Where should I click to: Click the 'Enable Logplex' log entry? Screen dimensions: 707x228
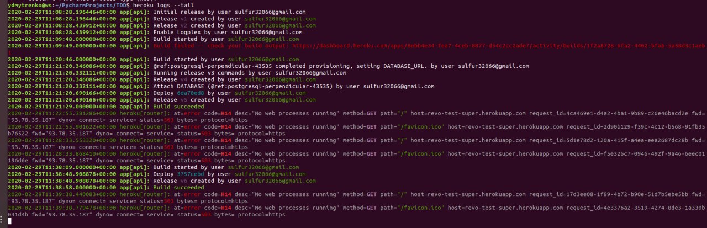[x=228, y=32]
